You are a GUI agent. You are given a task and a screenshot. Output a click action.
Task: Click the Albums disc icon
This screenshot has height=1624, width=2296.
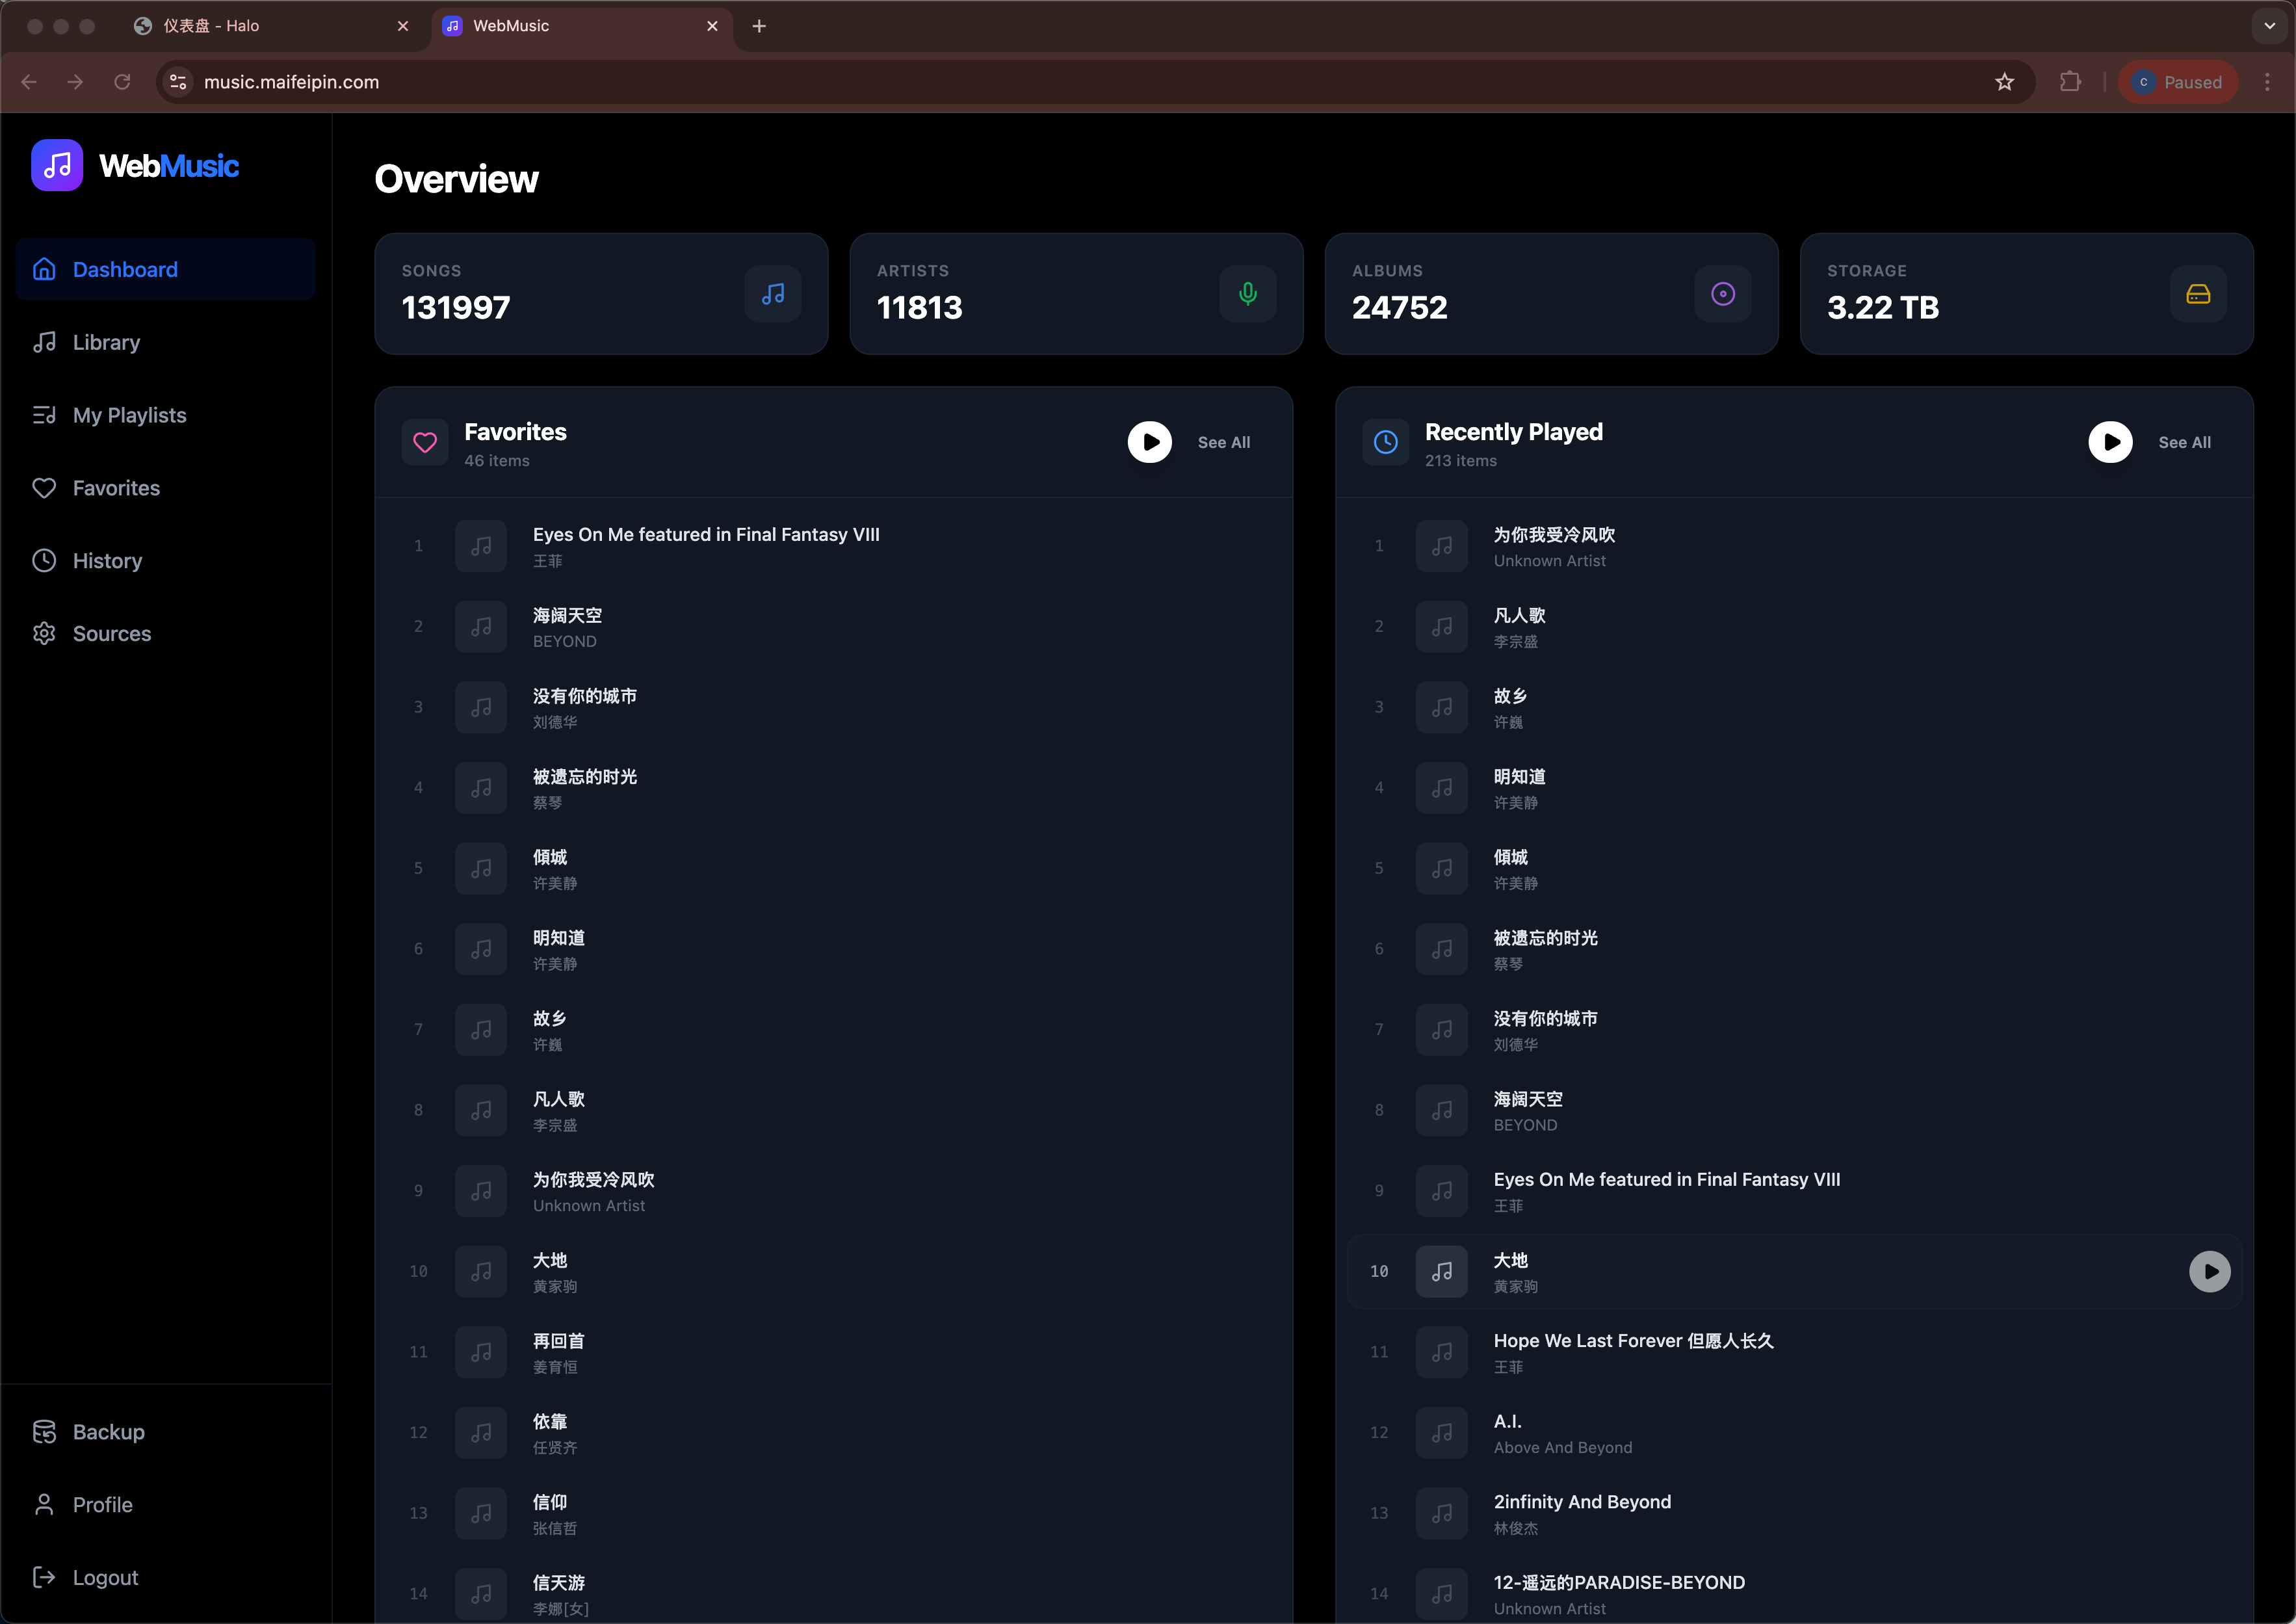coord(1722,294)
